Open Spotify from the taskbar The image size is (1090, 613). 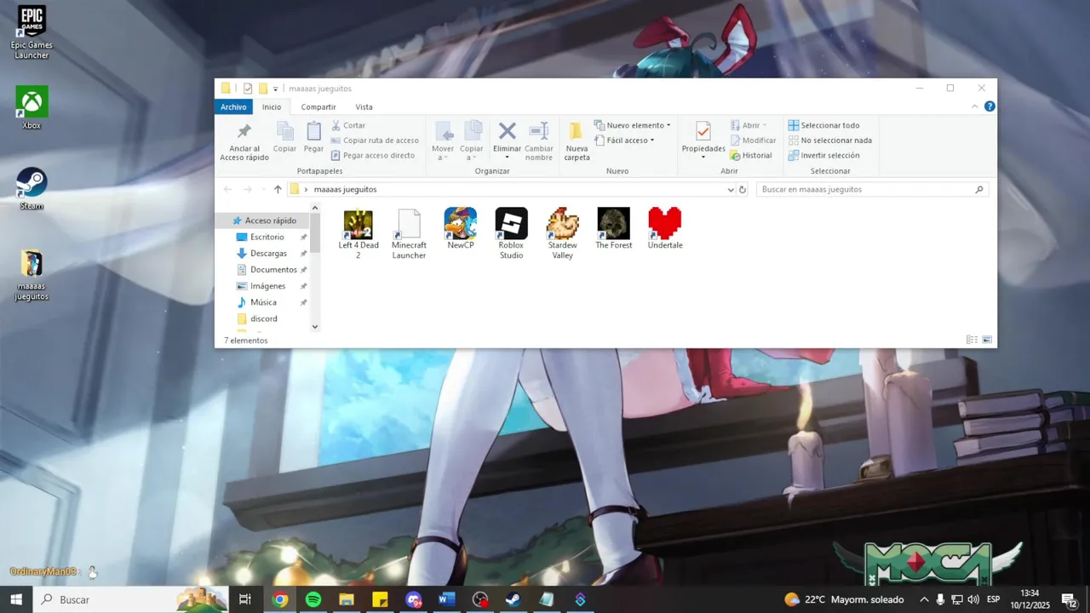point(313,599)
